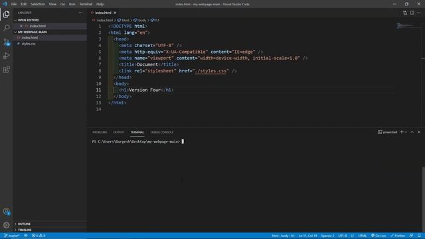Select the index.html editor tab

(x=104, y=13)
